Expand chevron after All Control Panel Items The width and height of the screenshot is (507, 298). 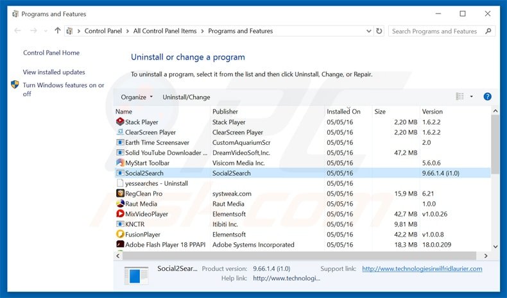point(202,31)
